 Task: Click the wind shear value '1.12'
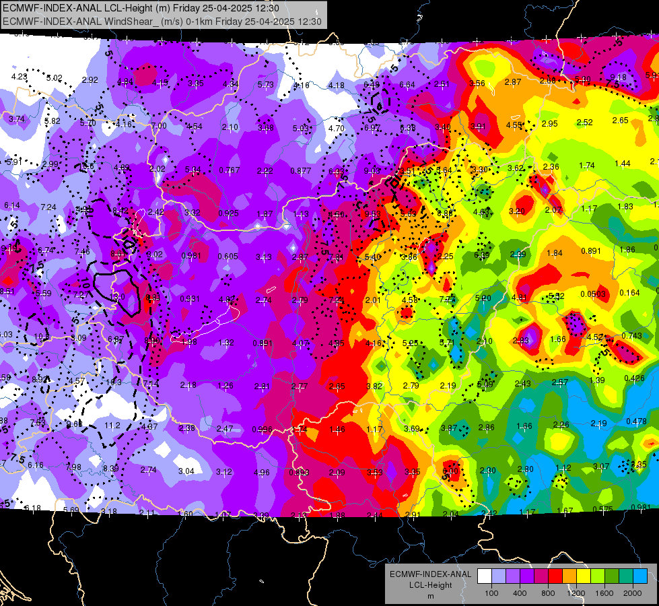(x=563, y=467)
